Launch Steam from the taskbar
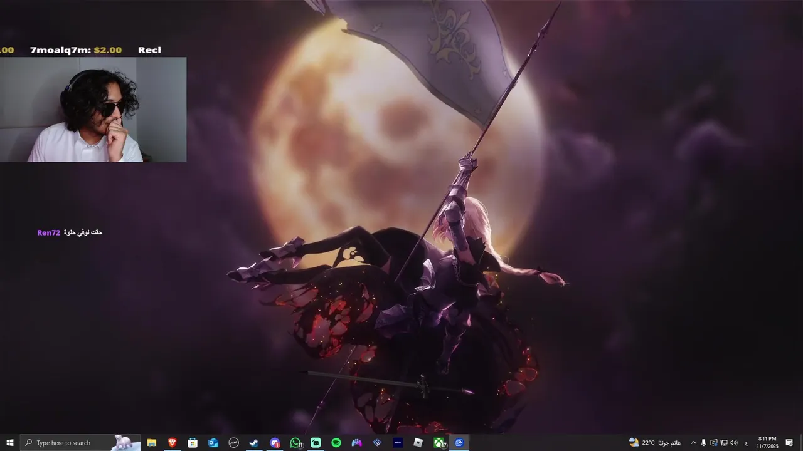The image size is (803, 451). 254,443
